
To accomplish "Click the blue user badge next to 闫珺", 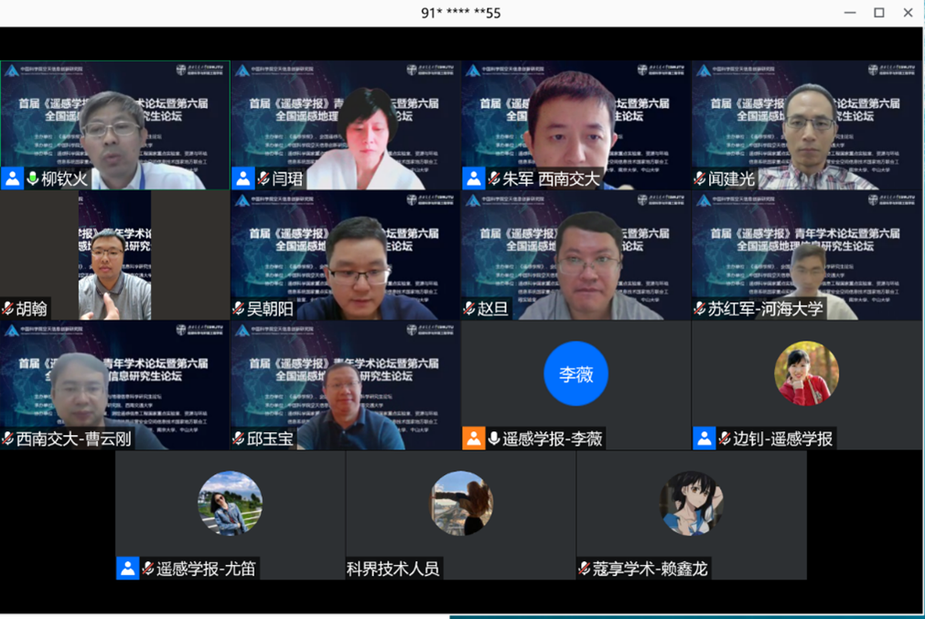I will [x=242, y=179].
